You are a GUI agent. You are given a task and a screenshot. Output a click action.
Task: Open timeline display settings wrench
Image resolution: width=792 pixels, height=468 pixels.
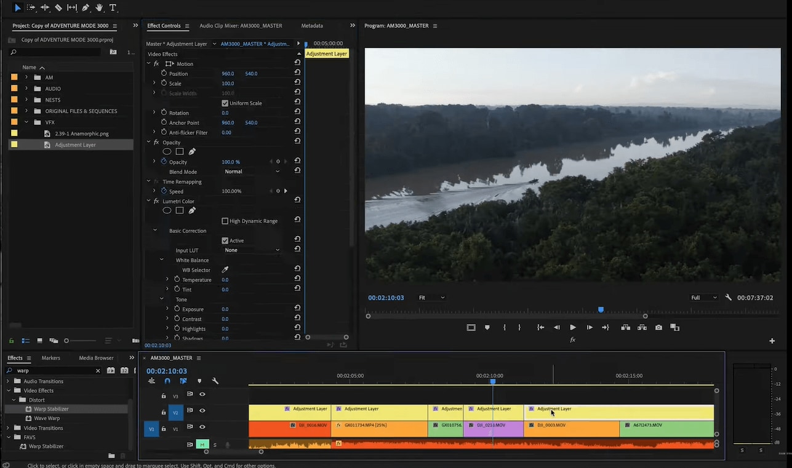[x=215, y=381]
